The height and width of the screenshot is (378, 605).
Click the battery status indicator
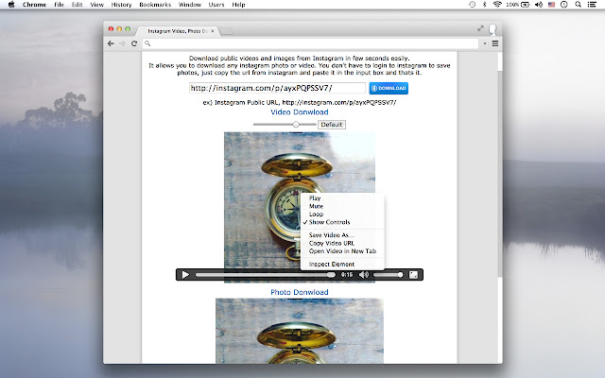pyautogui.click(x=518, y=5)
